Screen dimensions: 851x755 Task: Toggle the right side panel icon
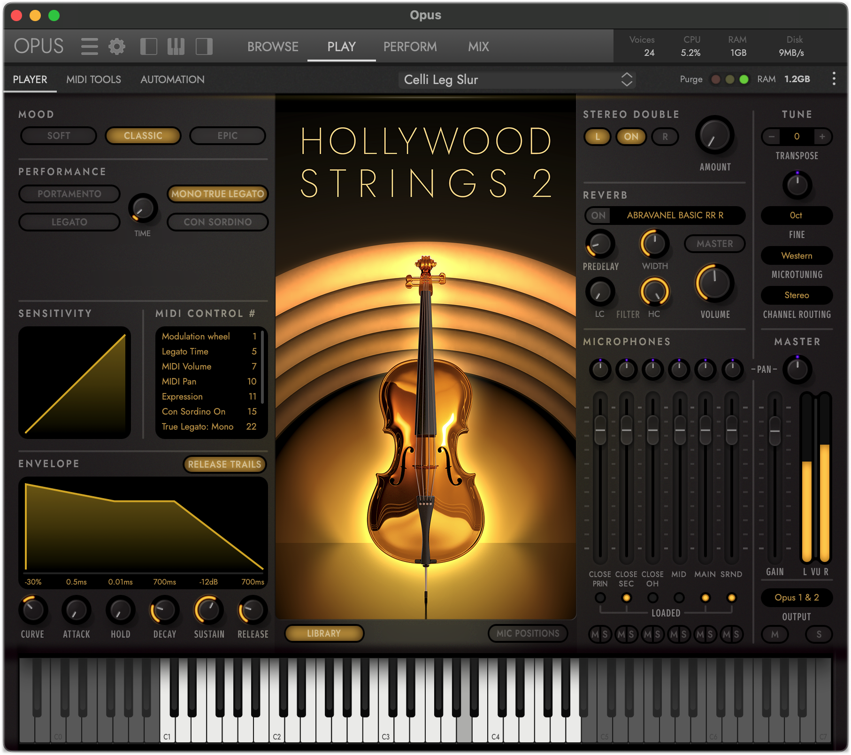[x=204, y=46]
